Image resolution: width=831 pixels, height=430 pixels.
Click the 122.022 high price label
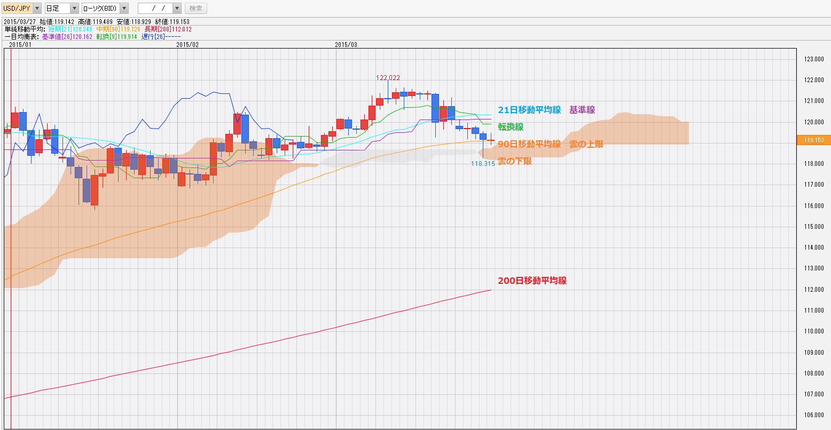coord(388,78)
